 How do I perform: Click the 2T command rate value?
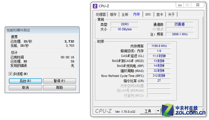pyautogui.click(x=159, y=81)
